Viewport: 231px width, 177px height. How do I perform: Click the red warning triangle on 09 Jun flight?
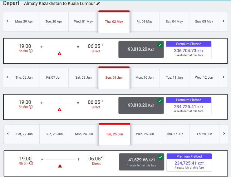(x=59, y=109)
